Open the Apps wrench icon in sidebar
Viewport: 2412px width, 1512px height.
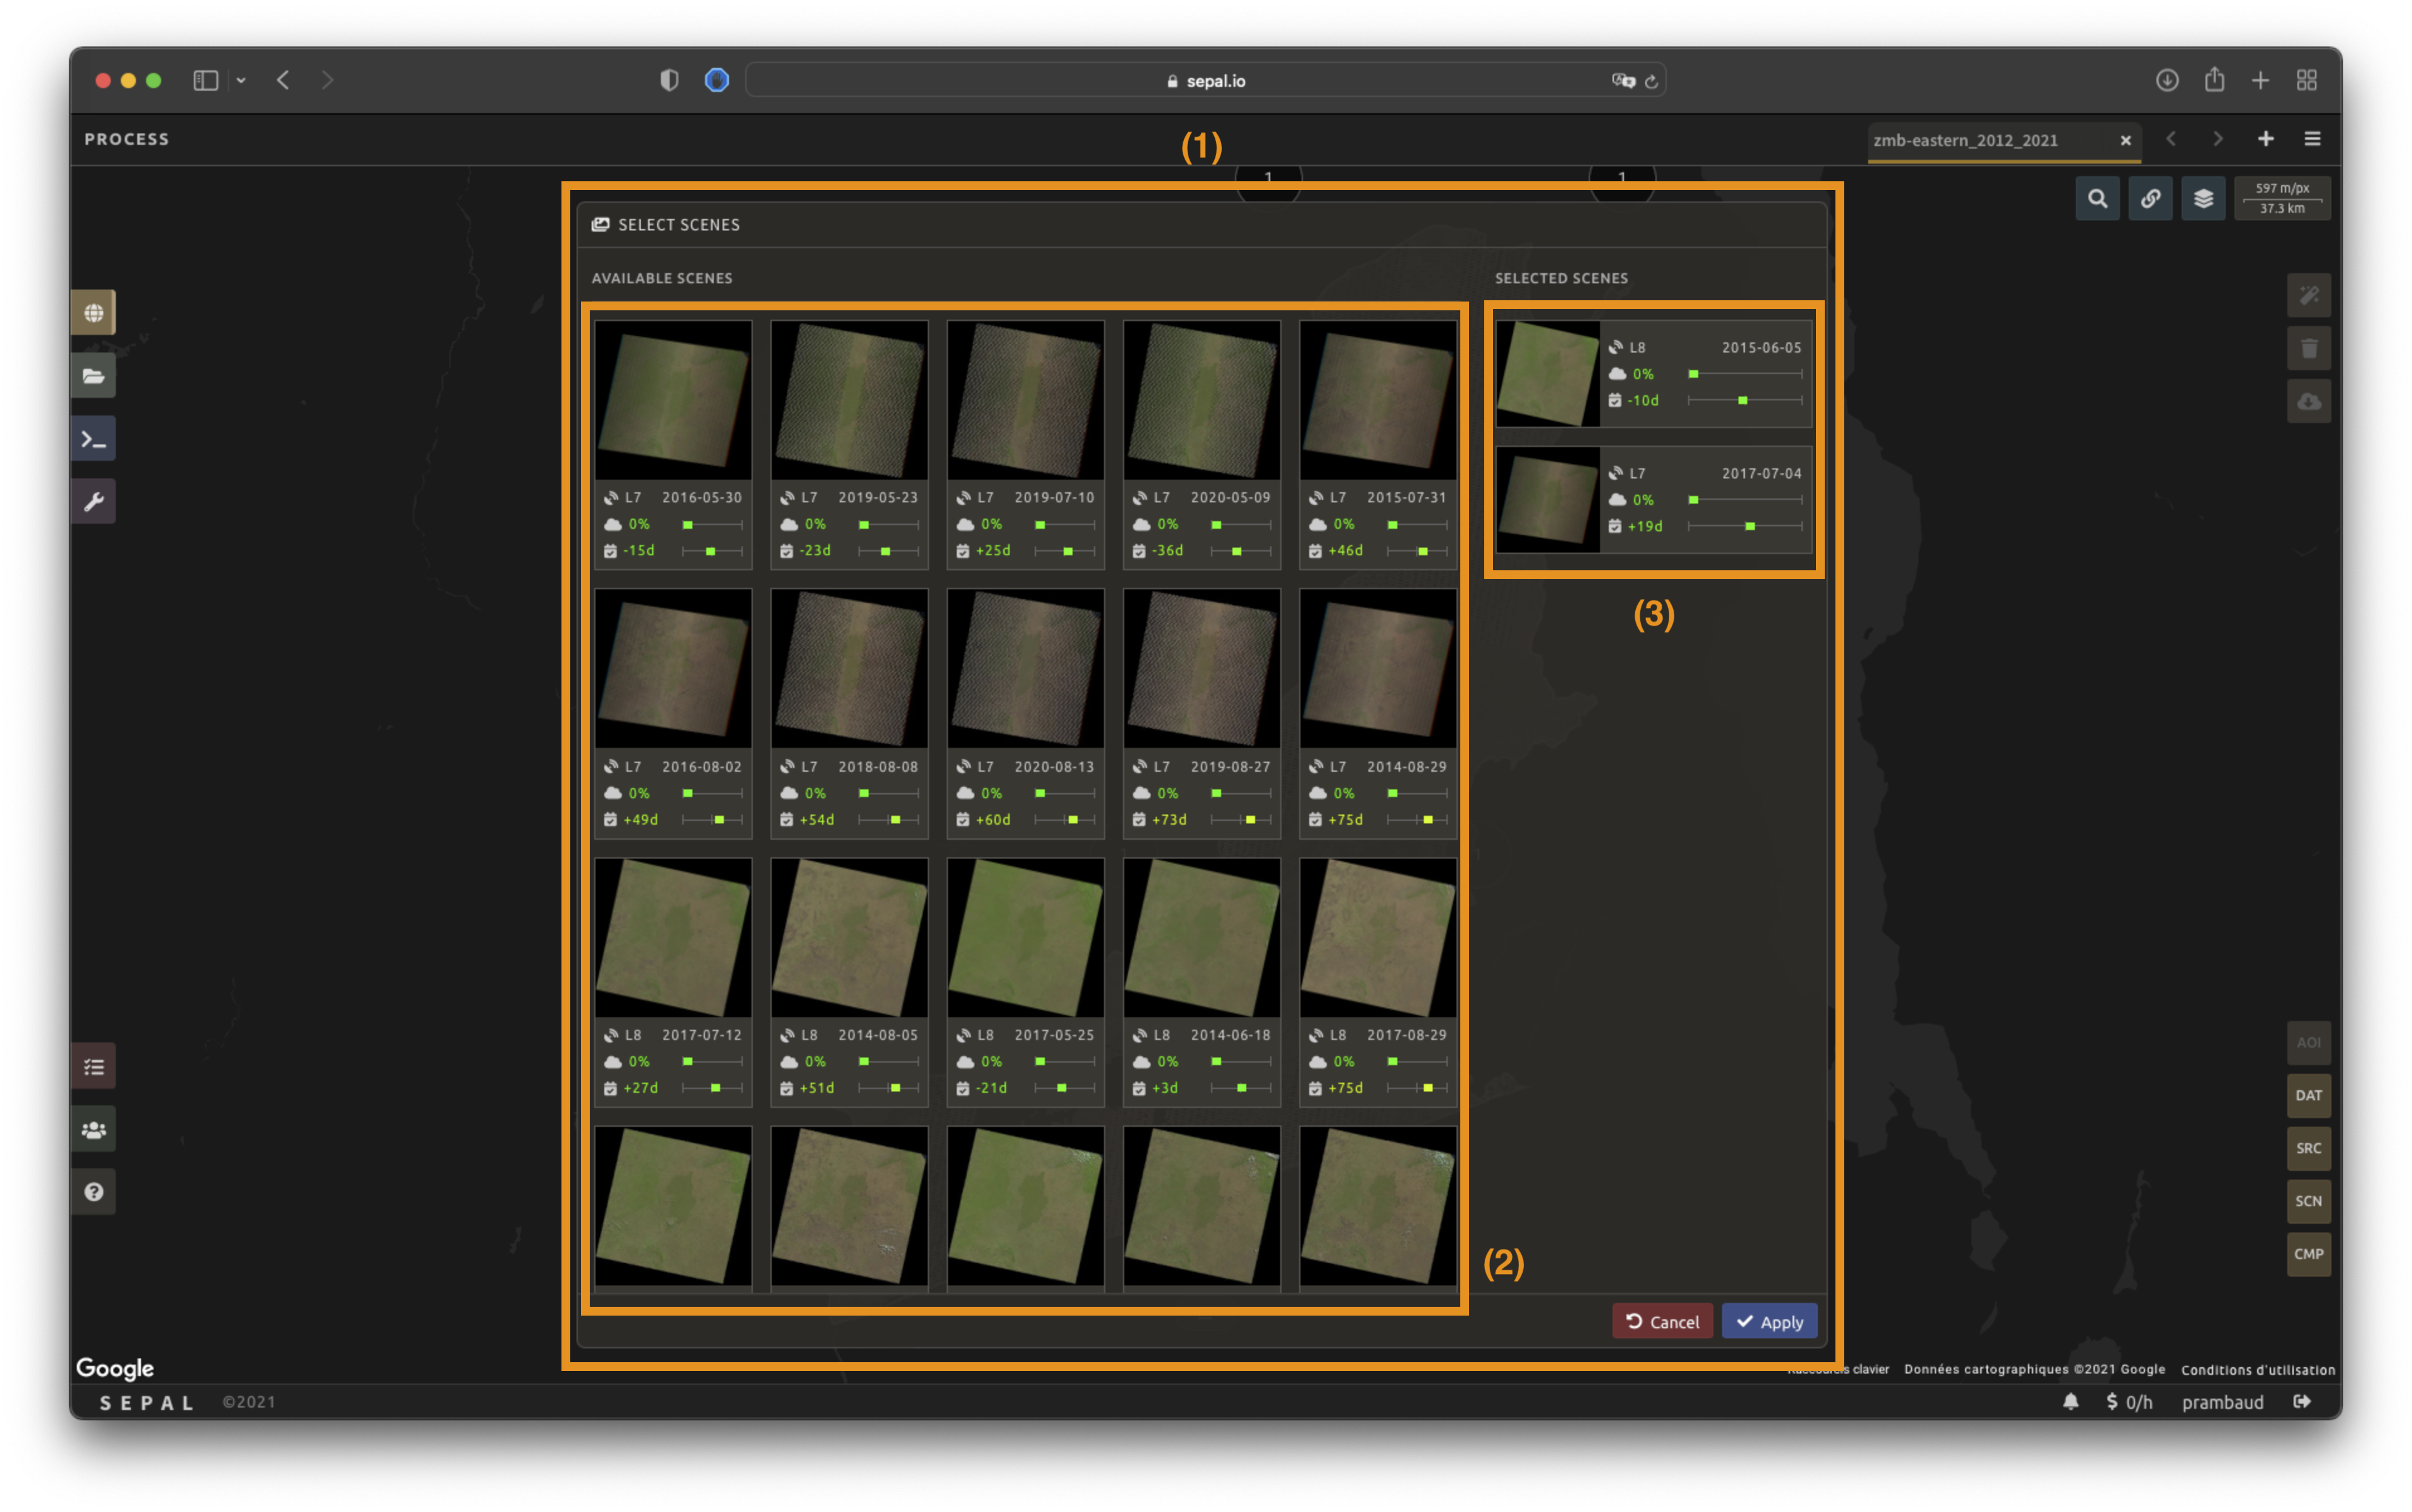(x=93, y=501)
